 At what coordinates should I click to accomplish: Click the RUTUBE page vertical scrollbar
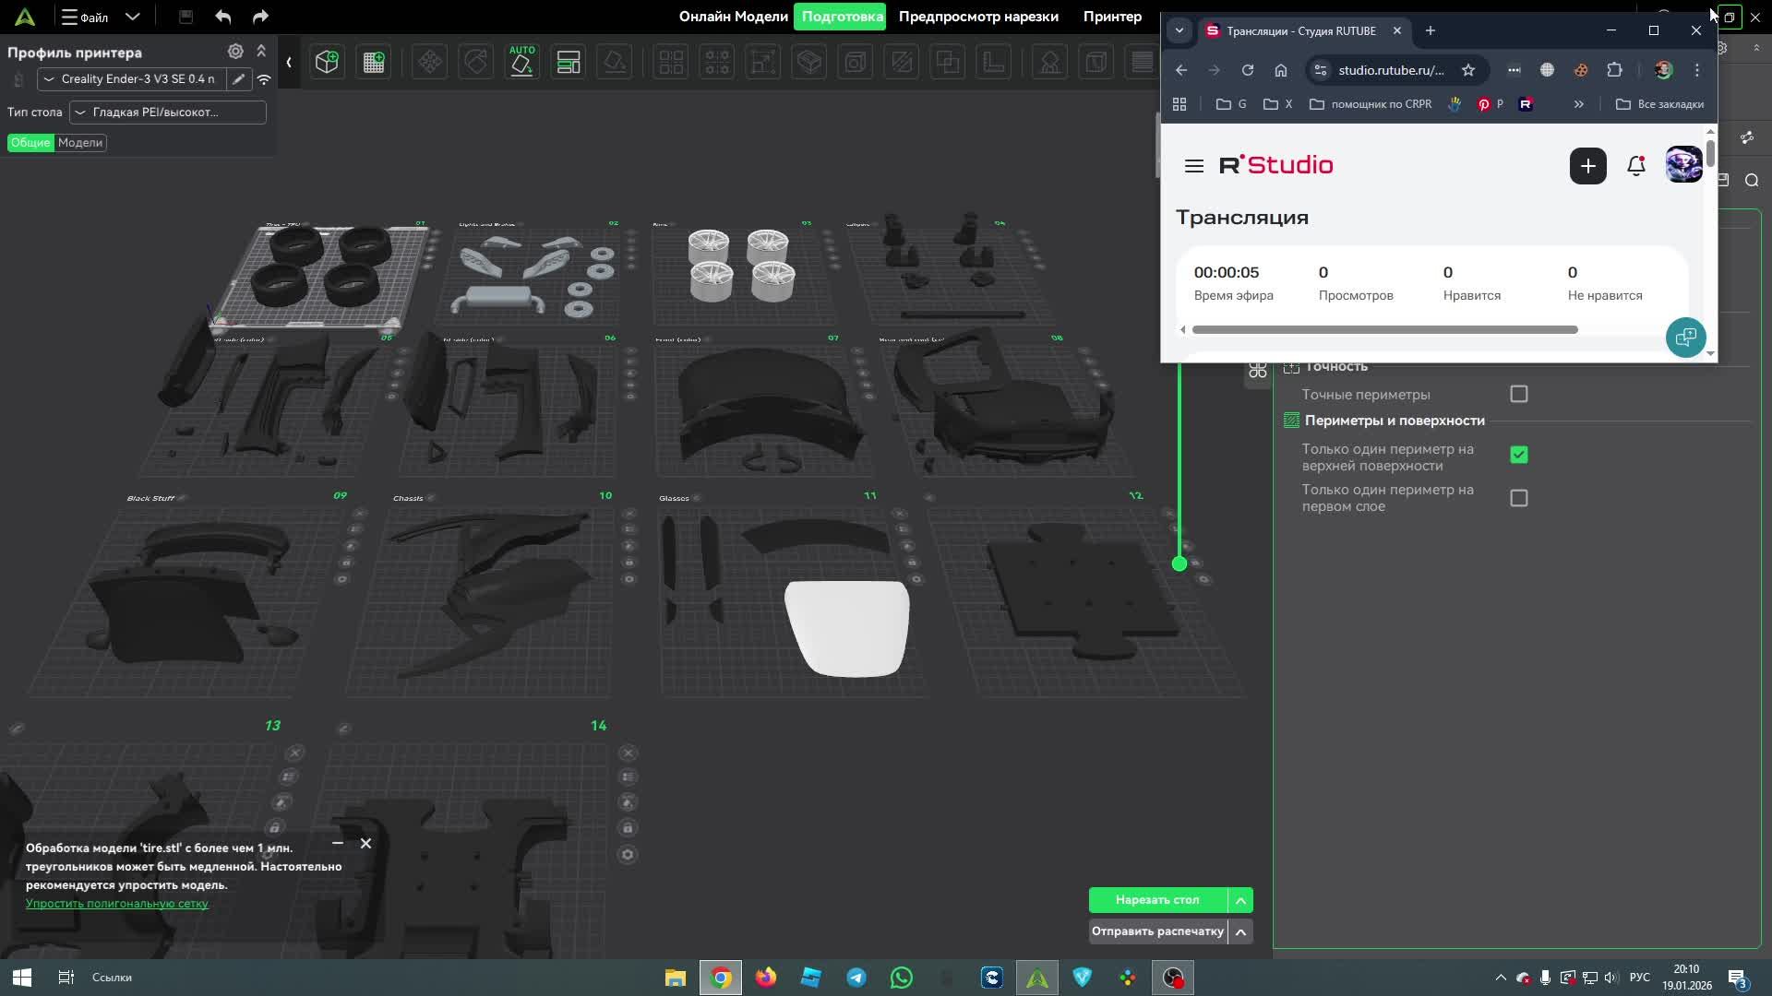(1710, 153)
